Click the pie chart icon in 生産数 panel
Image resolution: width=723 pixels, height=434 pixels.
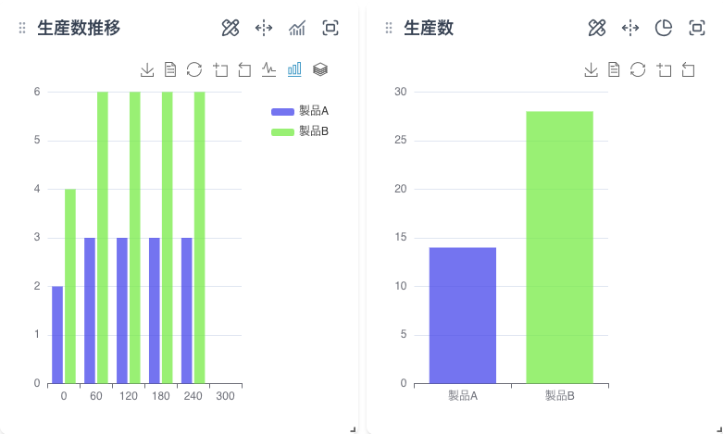[664, 28]
